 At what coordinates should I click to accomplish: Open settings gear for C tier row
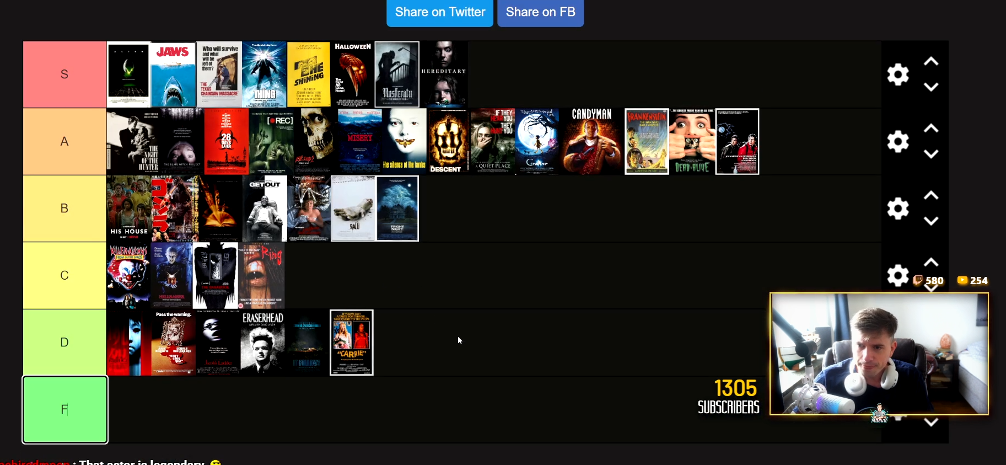click(897, 275)
